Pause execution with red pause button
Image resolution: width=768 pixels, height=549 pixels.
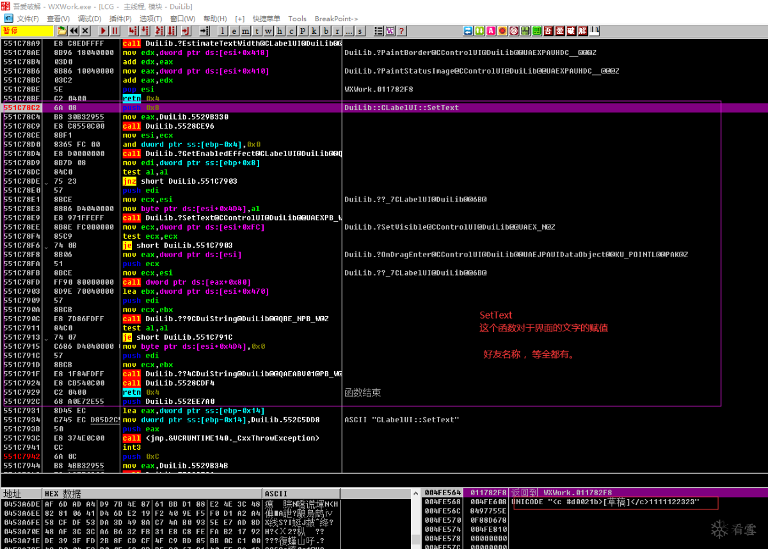click(115, 31)
